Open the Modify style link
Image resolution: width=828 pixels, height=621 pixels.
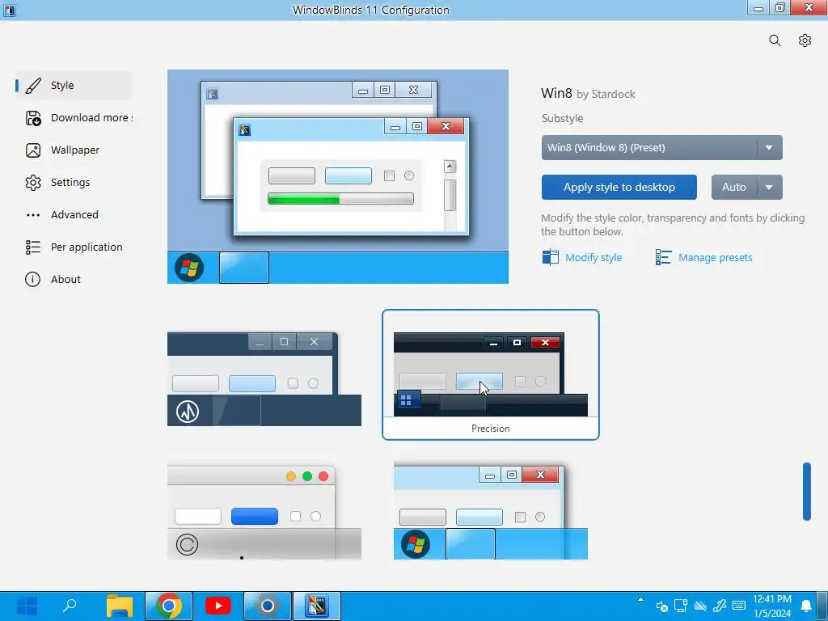tap(594, 258)
